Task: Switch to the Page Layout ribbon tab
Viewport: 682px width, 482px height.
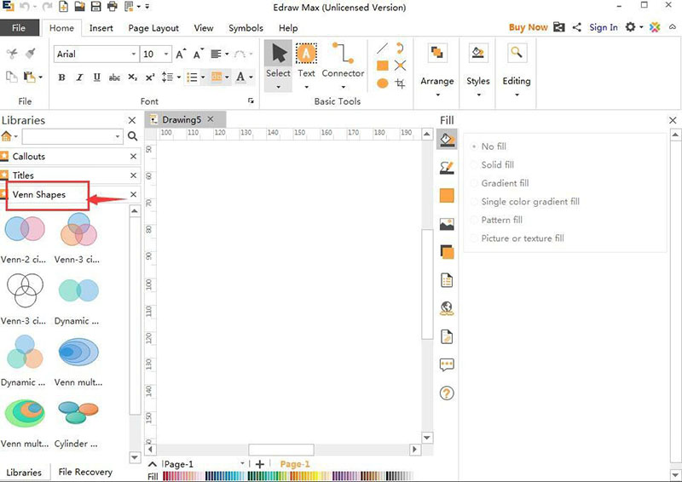Action: point(153,28)
